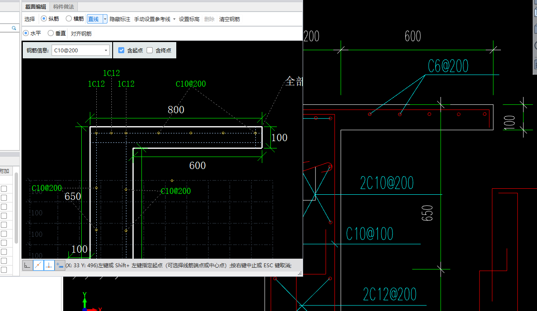537x311 pixels.
Task: Click the coordinate prompt text in the status bar
Action: [x=178, y=266]
